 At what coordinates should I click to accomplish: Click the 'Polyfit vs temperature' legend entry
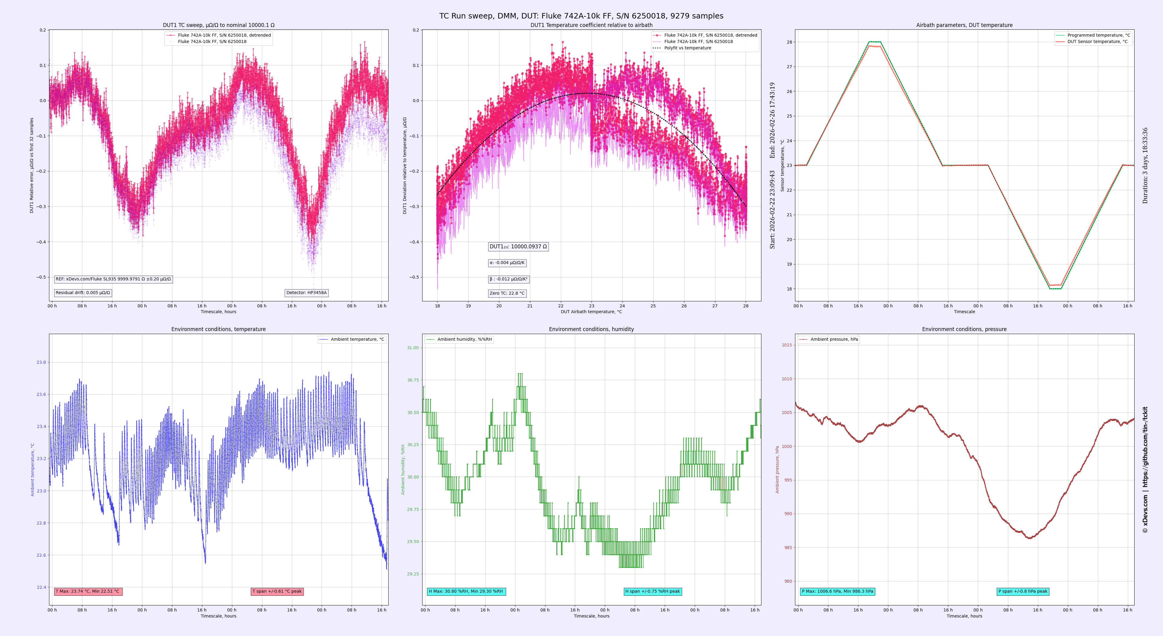click(x=687, y=48)
